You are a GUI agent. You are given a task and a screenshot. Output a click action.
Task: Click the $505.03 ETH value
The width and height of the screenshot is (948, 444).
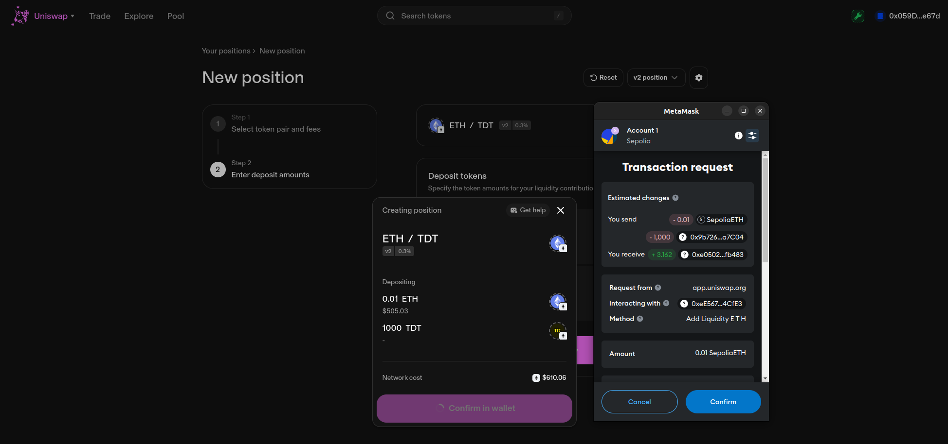[395, 311]
